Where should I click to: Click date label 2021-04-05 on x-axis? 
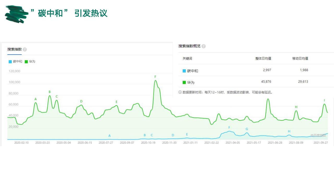tap(233, 143)
